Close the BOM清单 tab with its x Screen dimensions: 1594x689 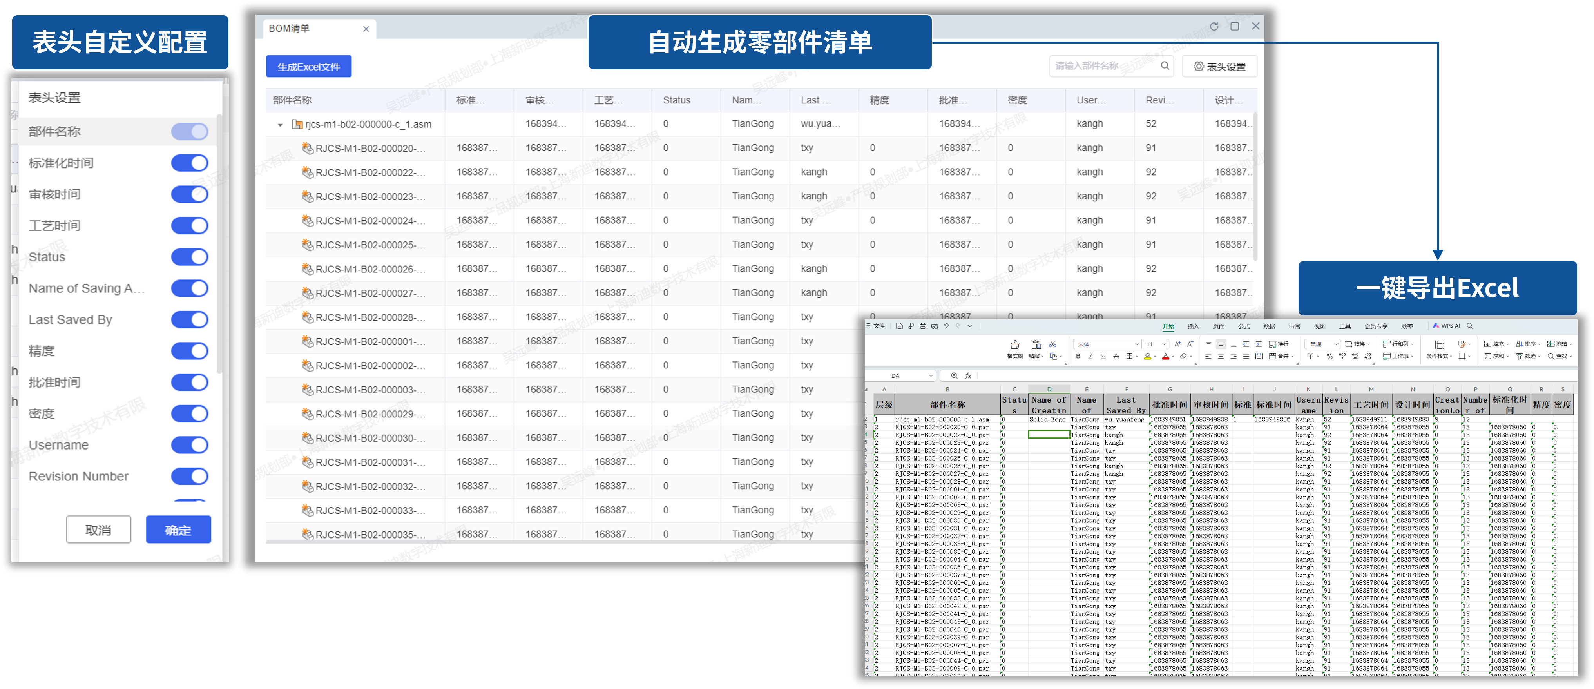pos(366,29)
